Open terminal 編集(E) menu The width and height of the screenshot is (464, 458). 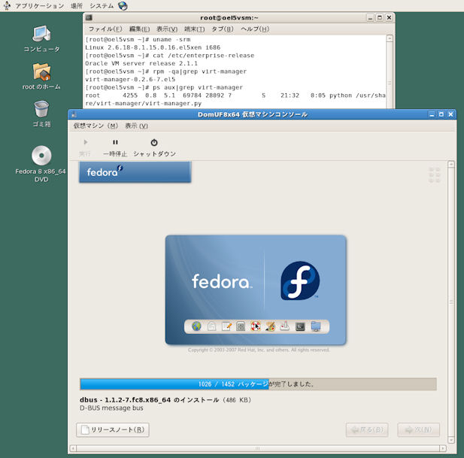click(139, 29)
